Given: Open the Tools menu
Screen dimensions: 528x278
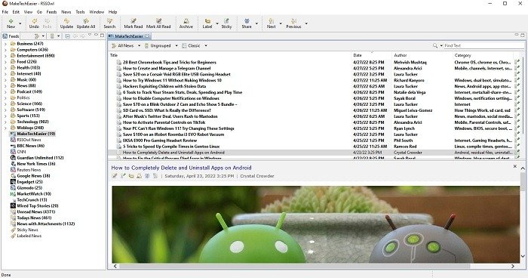Looking at the screenshot, I should pos(80,12).
